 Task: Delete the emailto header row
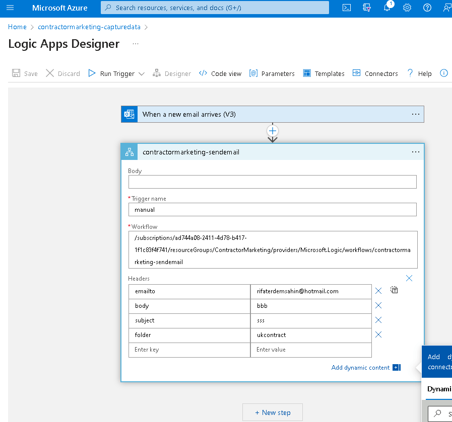coord(378,291)
